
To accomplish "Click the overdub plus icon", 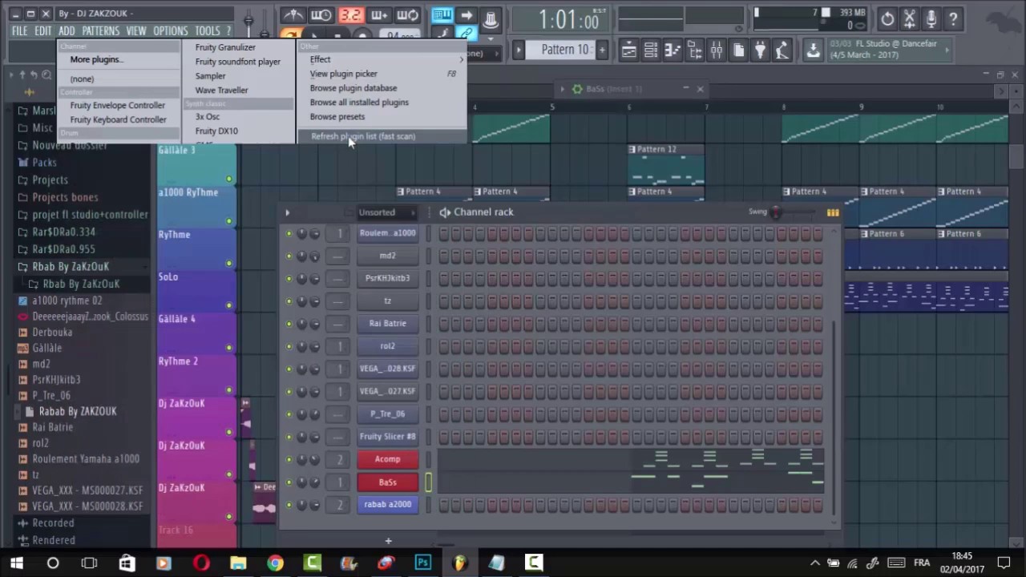I will click(x=379, y=15).
